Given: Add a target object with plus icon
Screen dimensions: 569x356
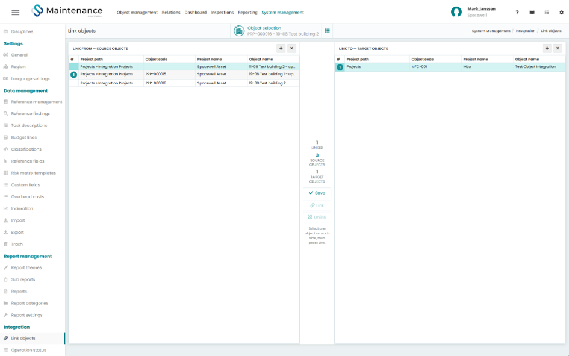Looking at the screenshot, I should 547,48.
